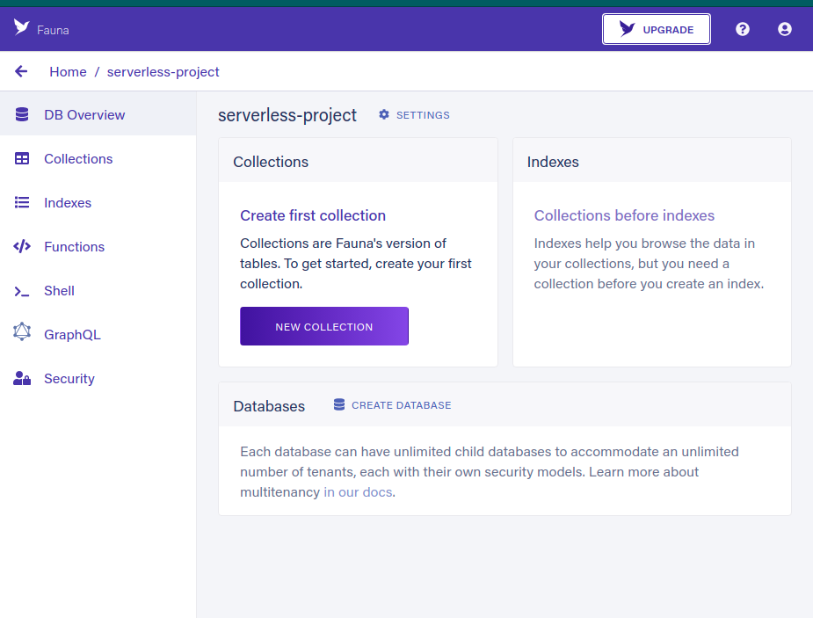Select Functions in the sidebar
Viewport: 813px width, 618px height.
tap(74, 247)
